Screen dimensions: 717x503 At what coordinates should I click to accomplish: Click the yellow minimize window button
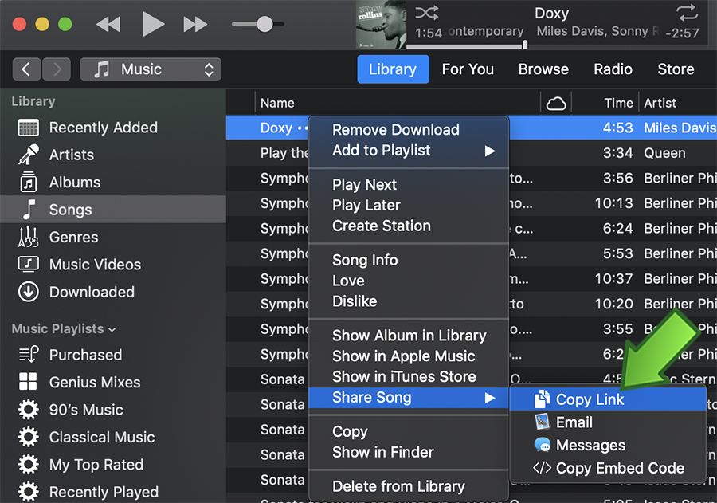[42, 24]
